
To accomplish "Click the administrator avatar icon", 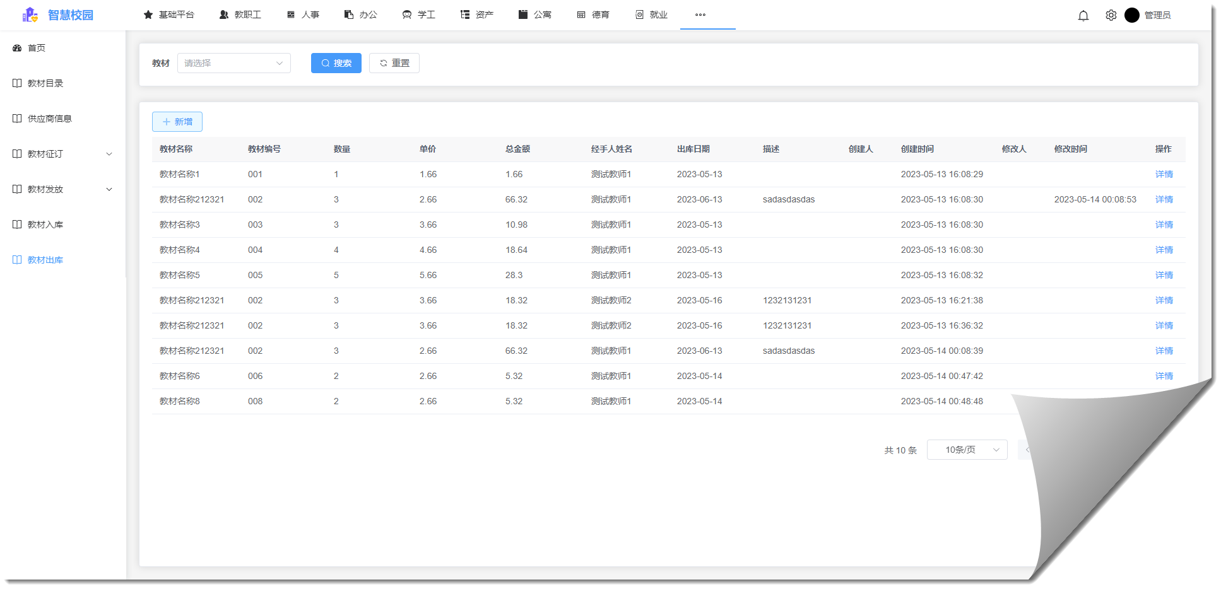I will [x=1131, y=15].
